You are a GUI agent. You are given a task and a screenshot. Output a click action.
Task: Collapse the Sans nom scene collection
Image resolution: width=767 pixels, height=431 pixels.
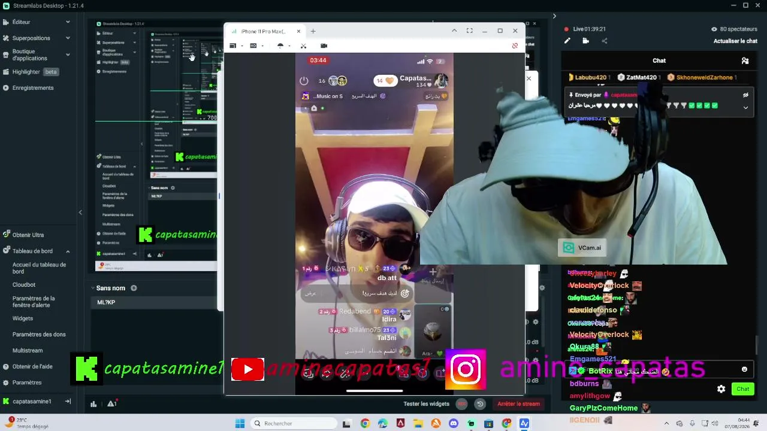point(93,288)
